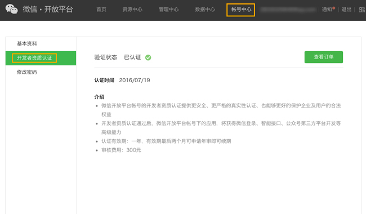Click 退出 to log out
Screen dimensions: 366x214
pyautogui.click(x=346, y=10)
